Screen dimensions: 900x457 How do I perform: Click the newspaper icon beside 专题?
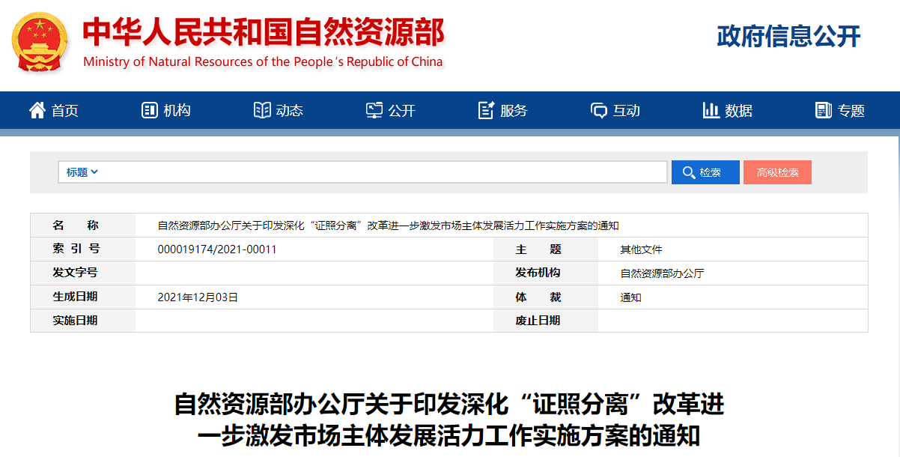tap(824, 110)
